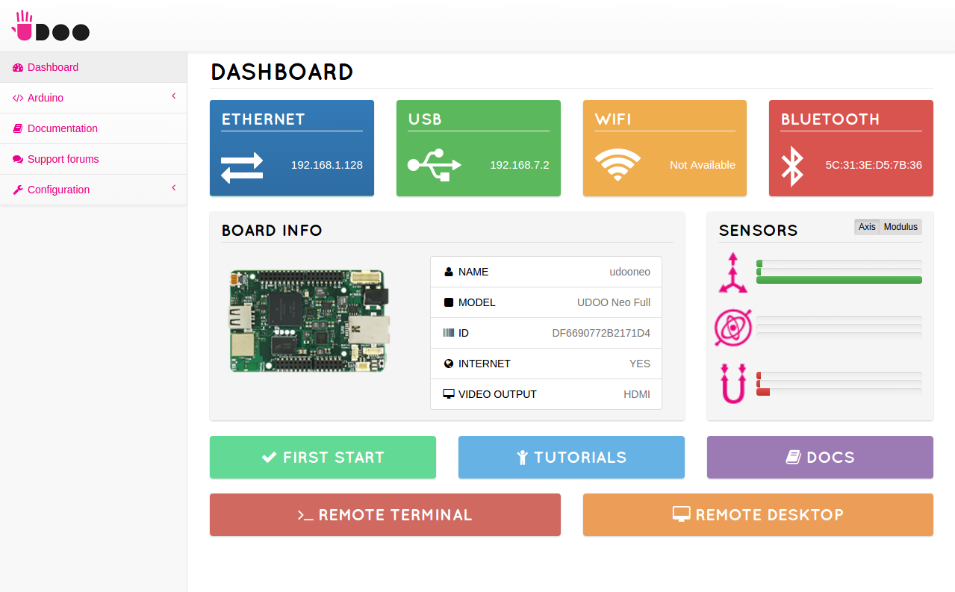
Task: Click the square icon beside MODEL
Action: 449,302
